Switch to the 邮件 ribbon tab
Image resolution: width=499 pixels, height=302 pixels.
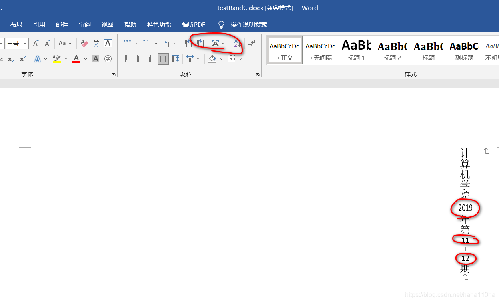(x=62, y=25)
